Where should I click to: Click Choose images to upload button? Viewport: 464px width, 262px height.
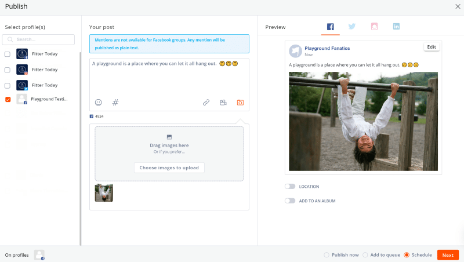pyautogui.click(x=169, y=168)
